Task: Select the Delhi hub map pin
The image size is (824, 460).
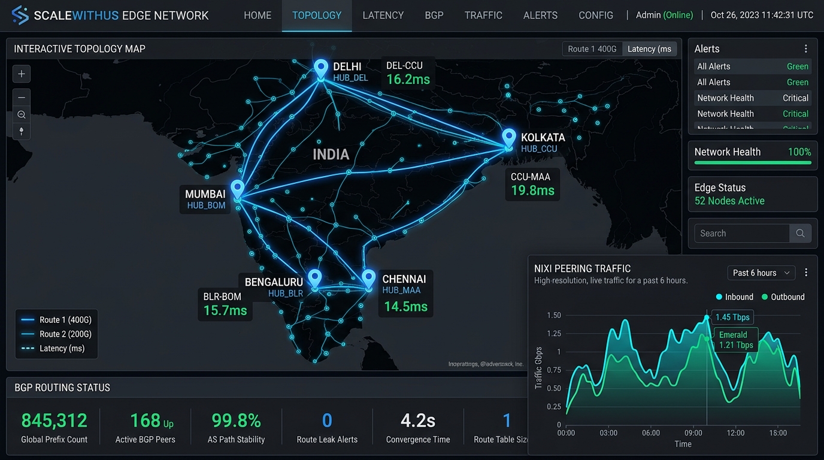Action: pyautogui.click(x=322, y=70)
